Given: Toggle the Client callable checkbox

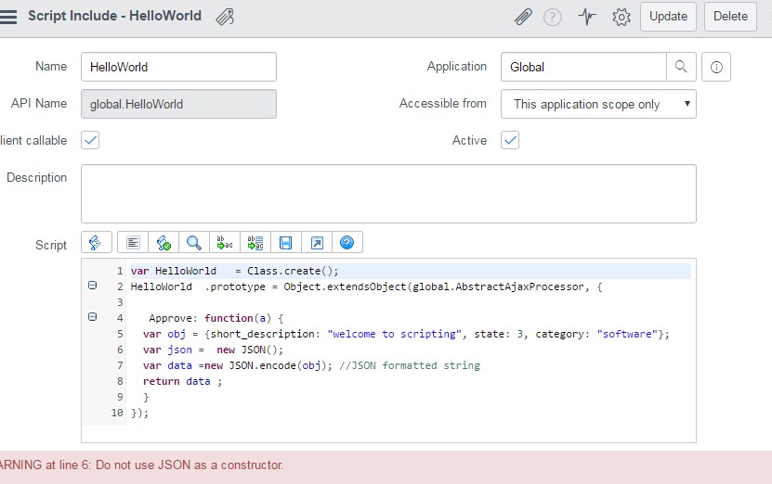Looking at the screenshot, I should click(x=90, y=140).
